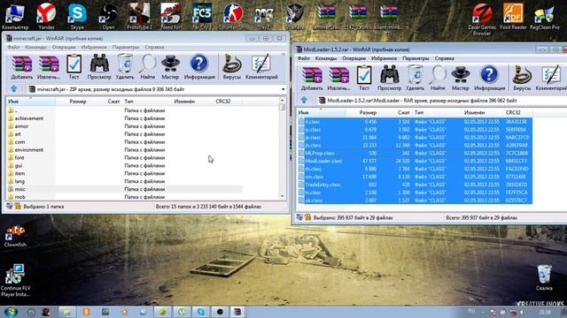The height and width of the screenshot is (318, 567).
Task: Click the taskbar clock
Action: 545,312
